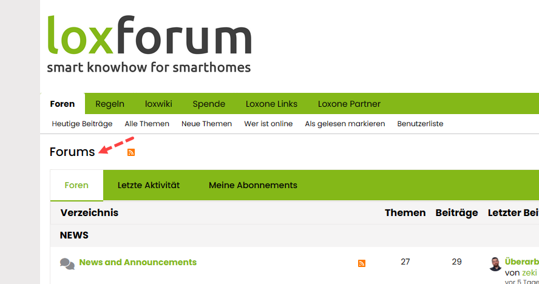
Task: Click the speech bubbles icon for News forum
Action: (x=67, y=264)
